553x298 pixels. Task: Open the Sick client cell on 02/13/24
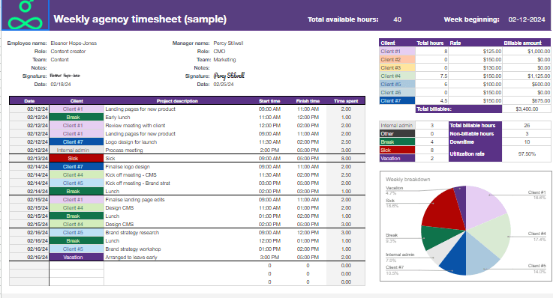77,158
